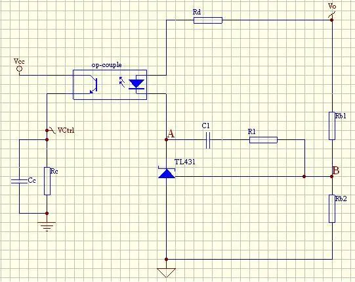
Task: Select the junction node labeled B
Action: click(331, 176)
